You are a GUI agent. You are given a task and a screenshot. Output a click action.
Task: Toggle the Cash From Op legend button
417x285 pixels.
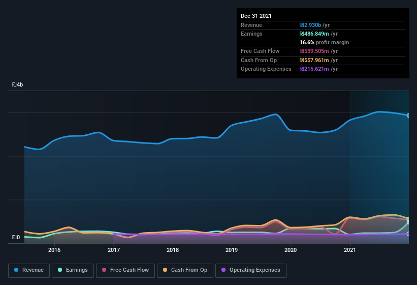(x=185, y=270)
